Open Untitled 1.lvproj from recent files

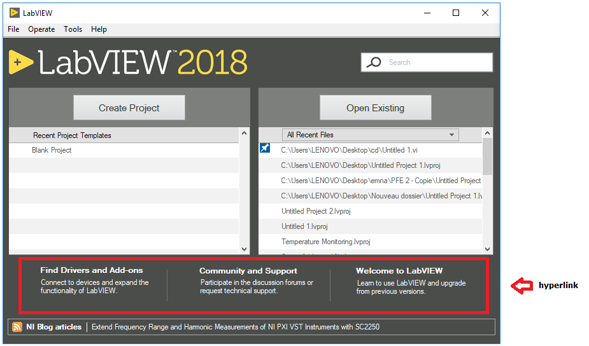(x=304, y=226)
